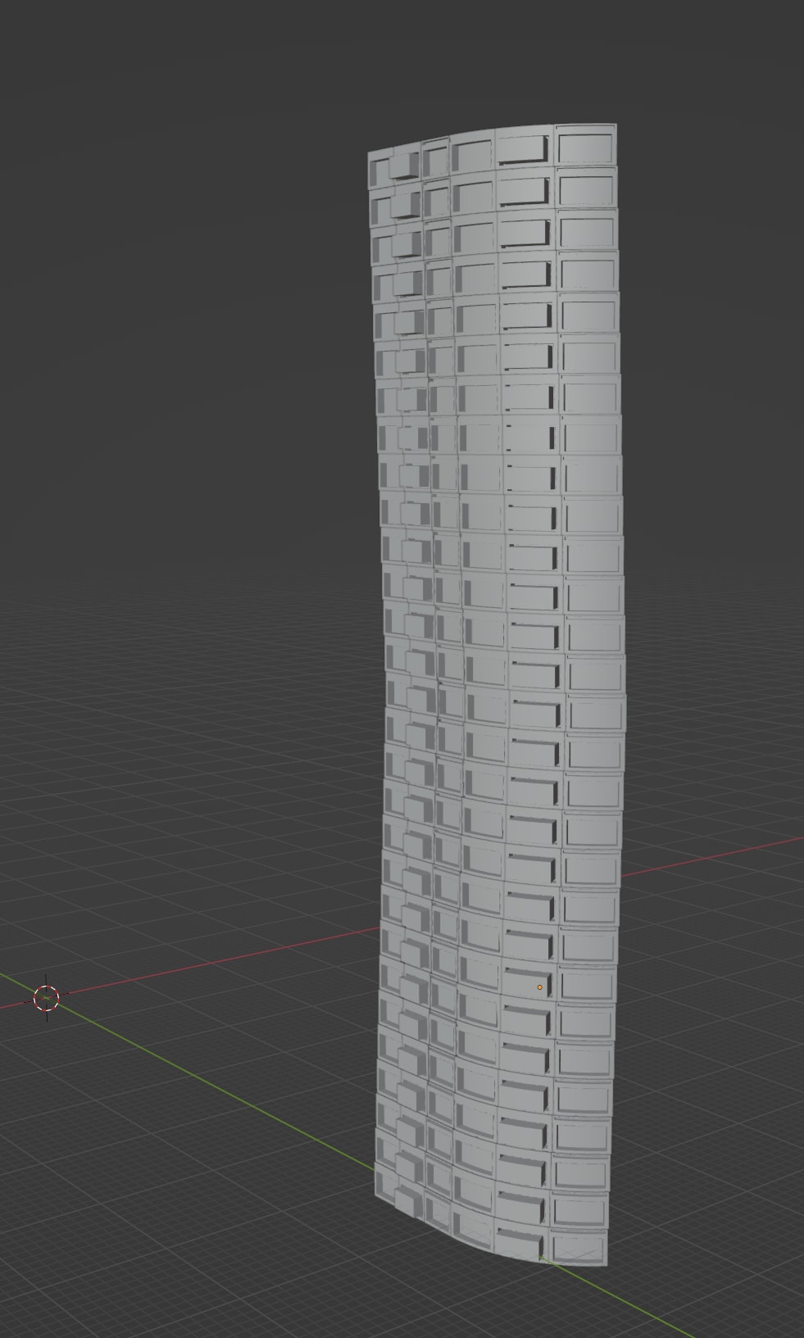Click the orange origin dot on the mesh

(x=539, y=987)
